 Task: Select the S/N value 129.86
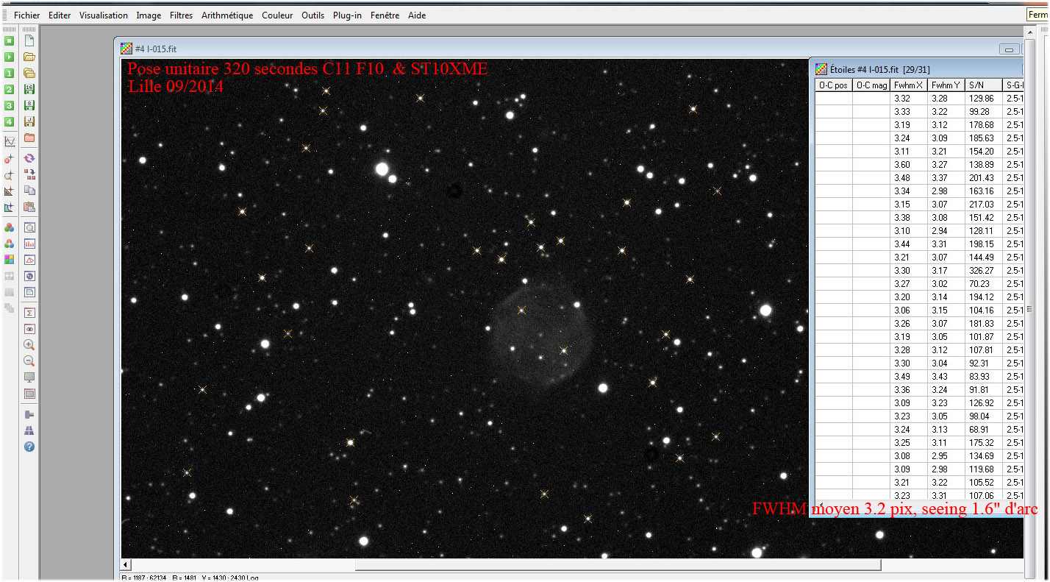982,99
